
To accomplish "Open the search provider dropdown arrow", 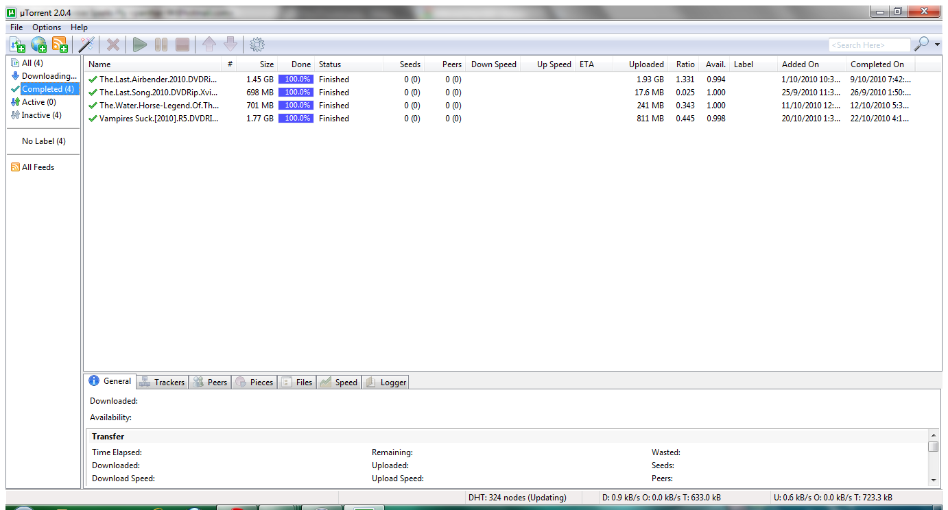I will (x=938, y=45).
